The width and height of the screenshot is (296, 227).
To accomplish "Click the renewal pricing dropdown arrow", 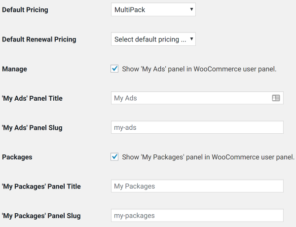I will point(191,39).
